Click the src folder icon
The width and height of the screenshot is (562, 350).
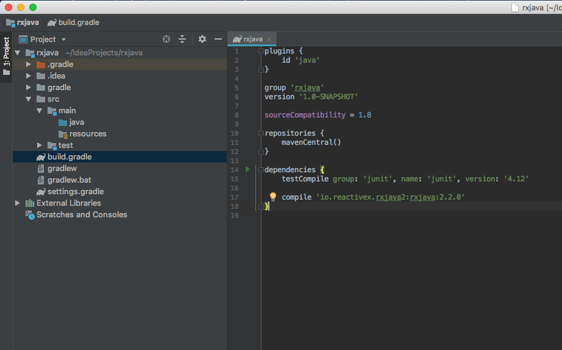[41, 99]
